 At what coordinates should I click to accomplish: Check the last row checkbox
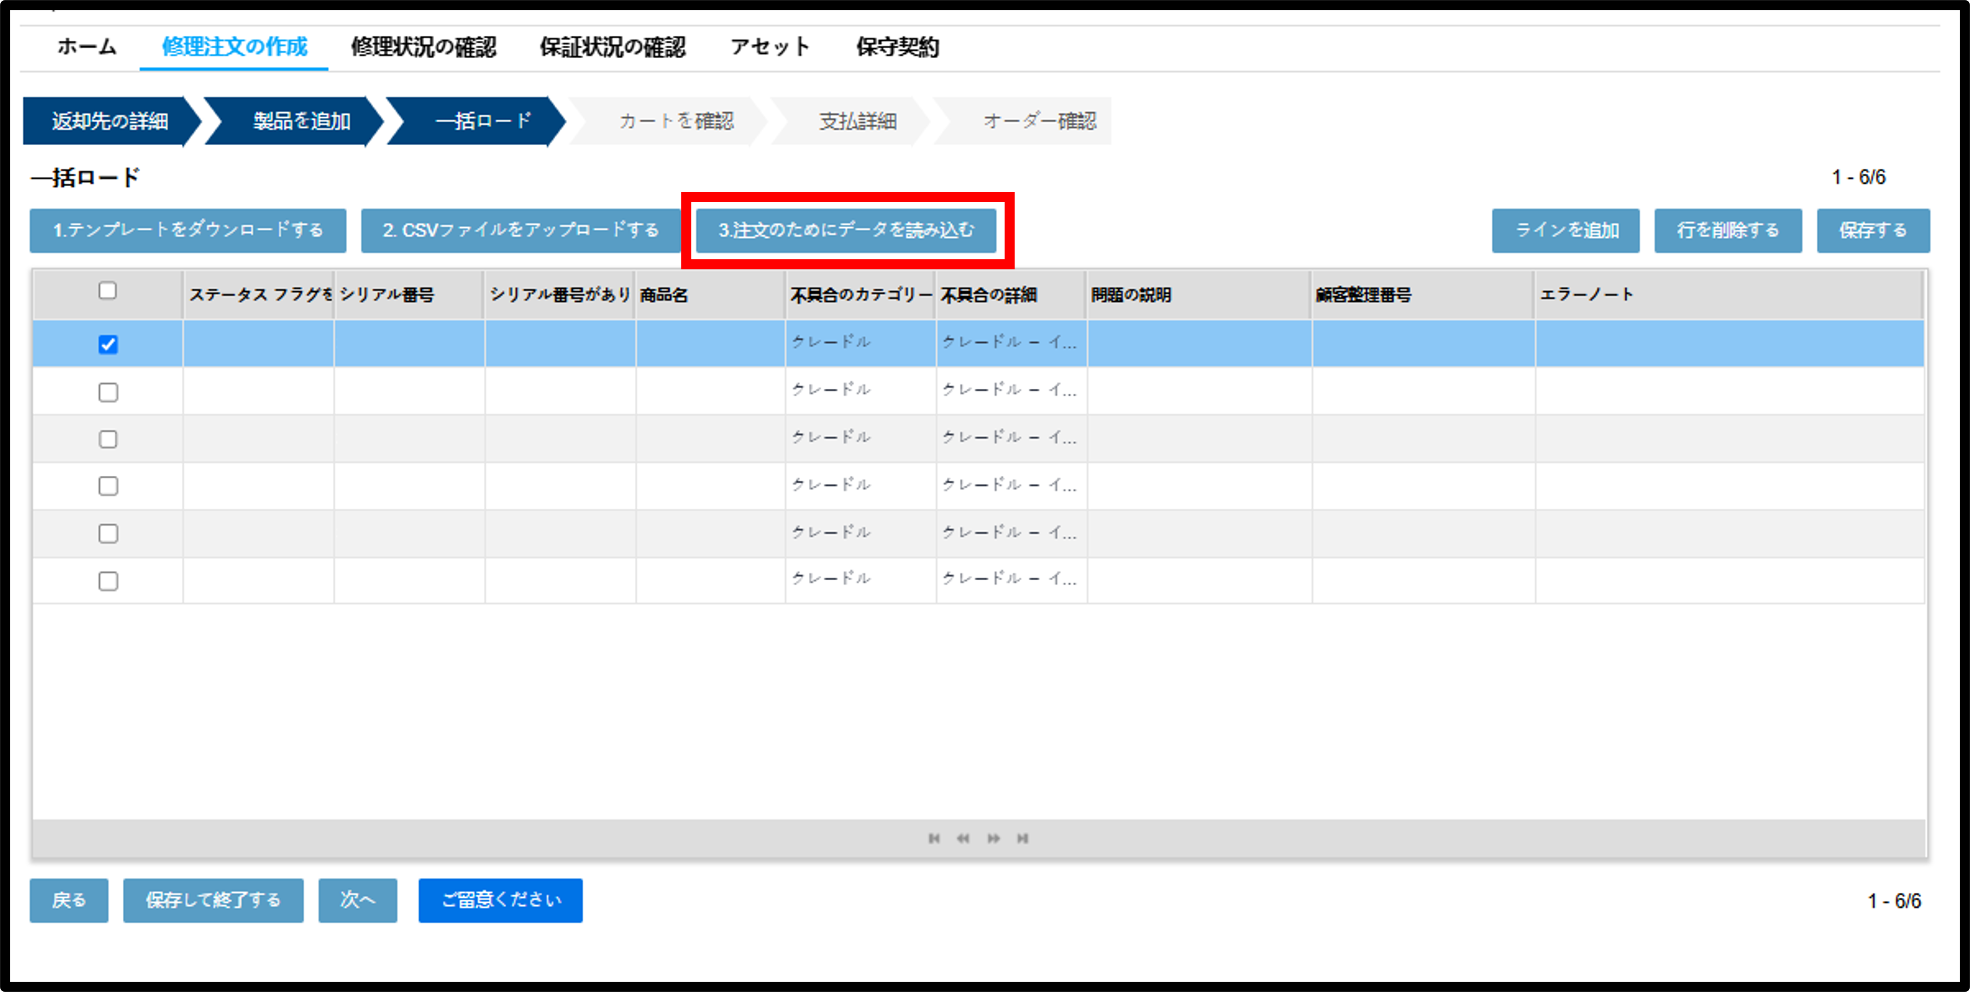[x=108, y=581]
